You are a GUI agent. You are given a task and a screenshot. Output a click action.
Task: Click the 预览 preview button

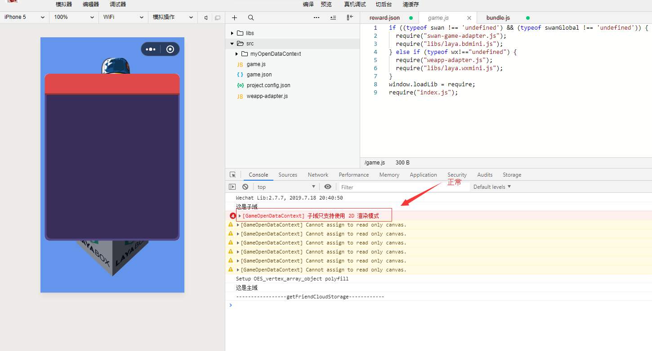(326, 4)
